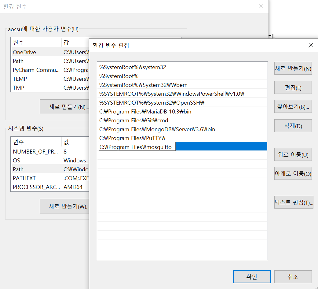Click into the mosquitto path edit field
The image size is (318, 289).
pyautogui.click(x=137, y=147)
